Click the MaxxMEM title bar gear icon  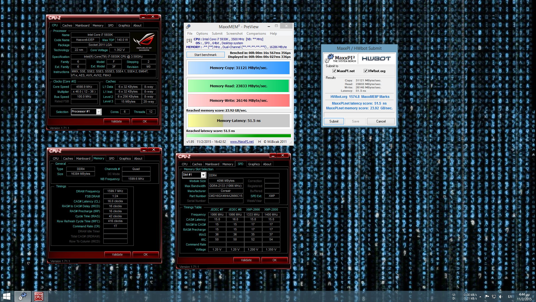(x=188, y=27)
